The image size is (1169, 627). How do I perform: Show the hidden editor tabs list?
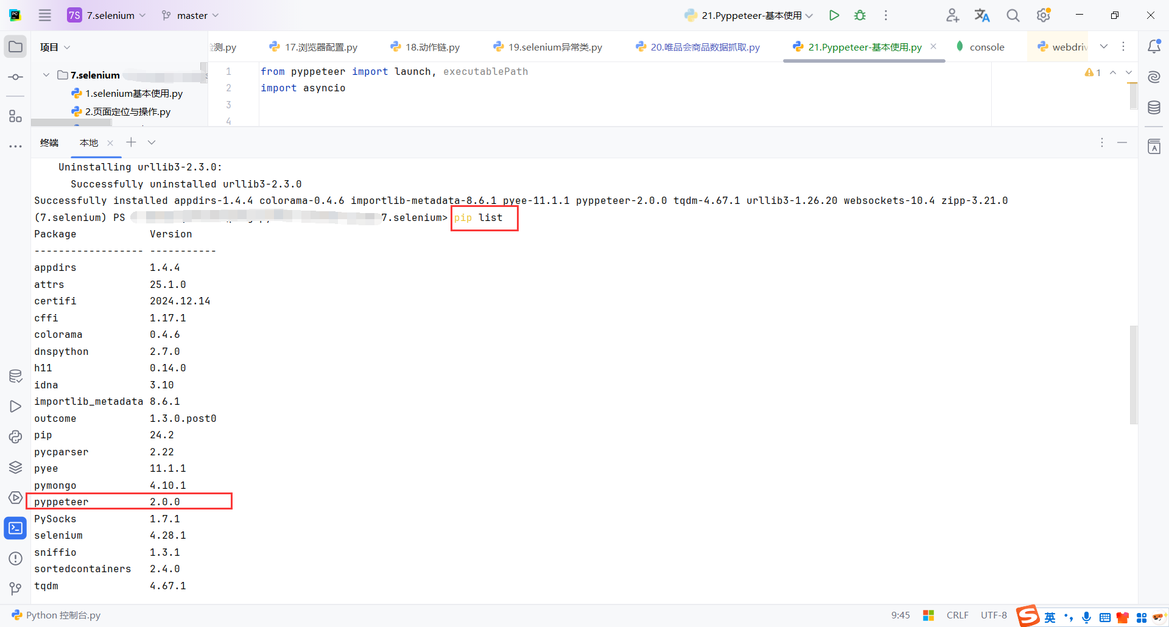pos(1104,46)
